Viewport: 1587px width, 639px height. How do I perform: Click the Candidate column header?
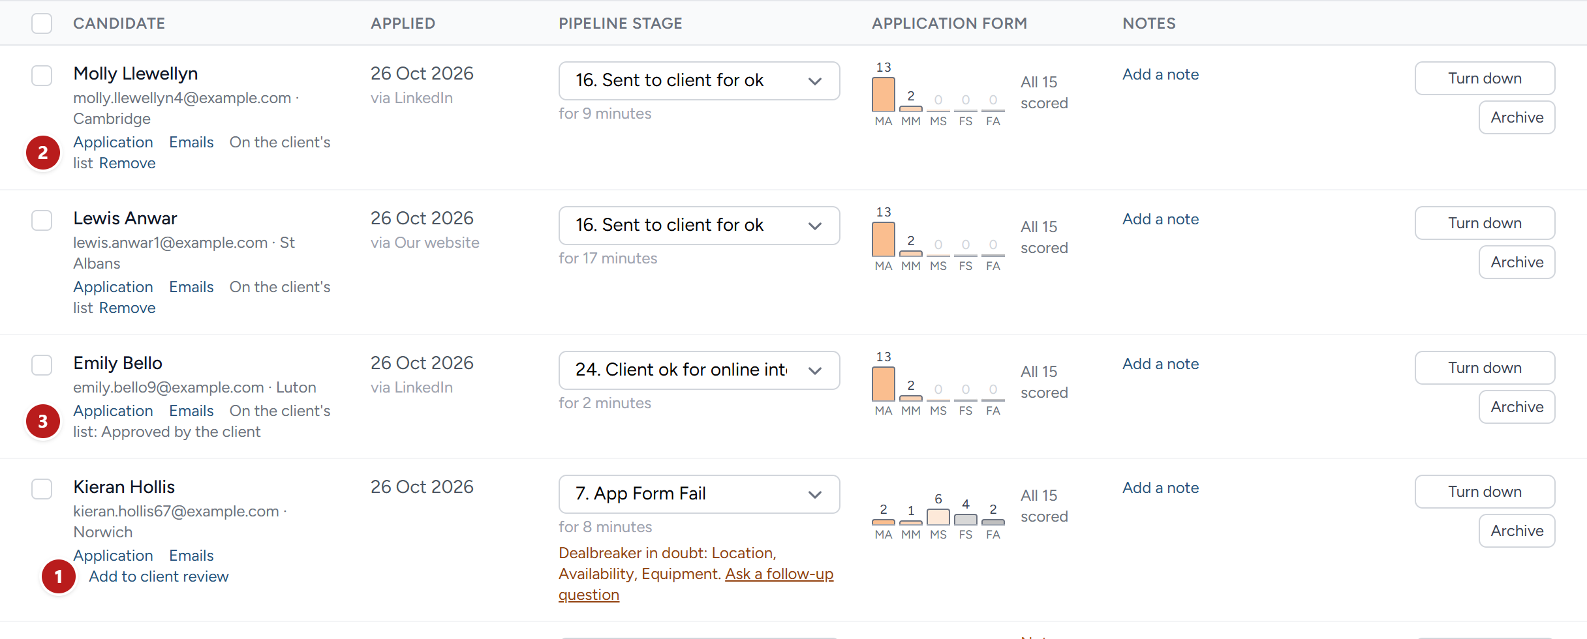point(119,23)
